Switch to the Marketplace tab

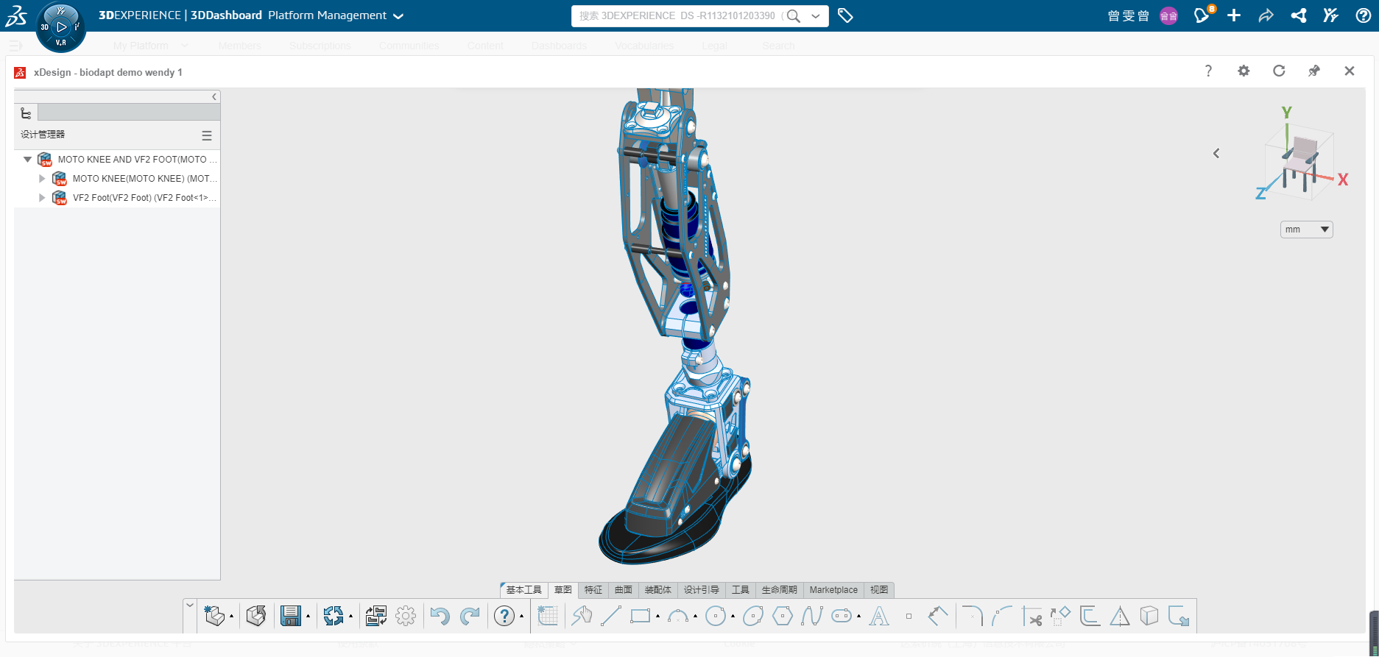pyautogui.click(x=833, y=590)
